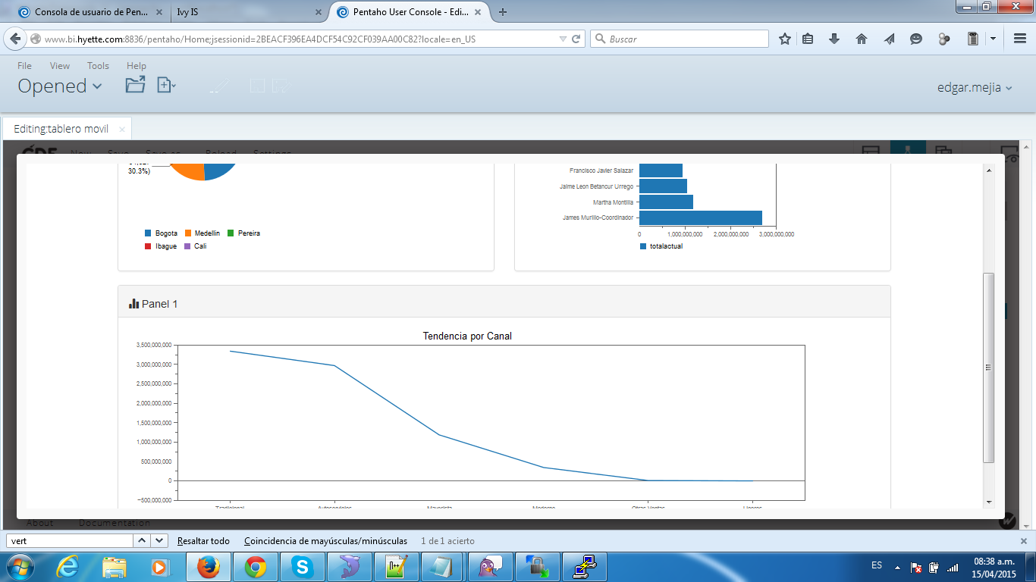Toggle Pereira series in pie legend
The height and width of the screenshot is (582, 1036).
coord(244,233)
